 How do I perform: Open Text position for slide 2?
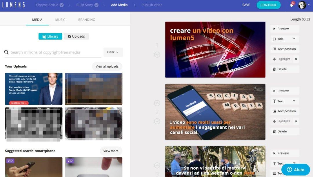pos(285,111)
